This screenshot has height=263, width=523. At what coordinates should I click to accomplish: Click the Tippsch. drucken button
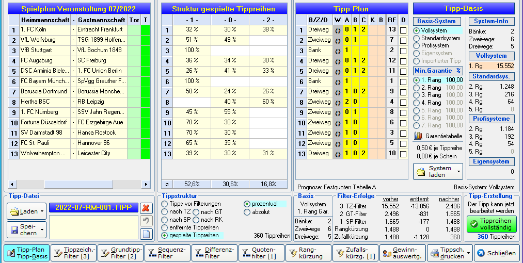click(450, 253)
